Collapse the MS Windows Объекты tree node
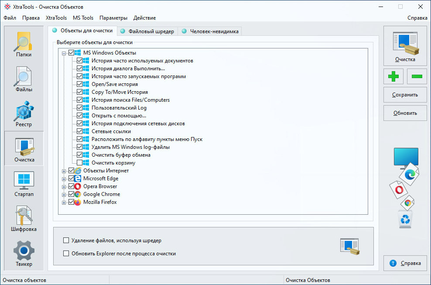 [64, 53]
